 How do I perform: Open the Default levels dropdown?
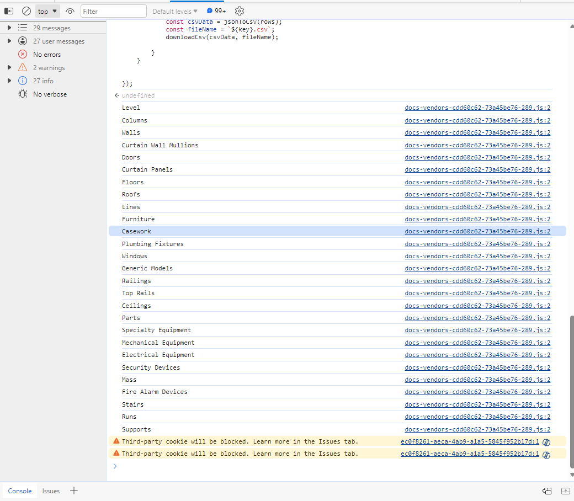(175, 11)
